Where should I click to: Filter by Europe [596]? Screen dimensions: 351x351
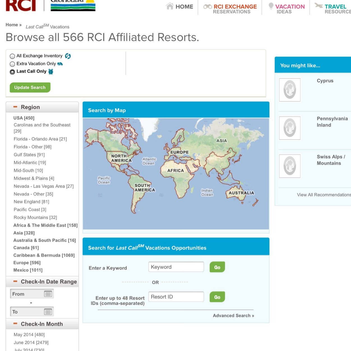coord(27,263)
